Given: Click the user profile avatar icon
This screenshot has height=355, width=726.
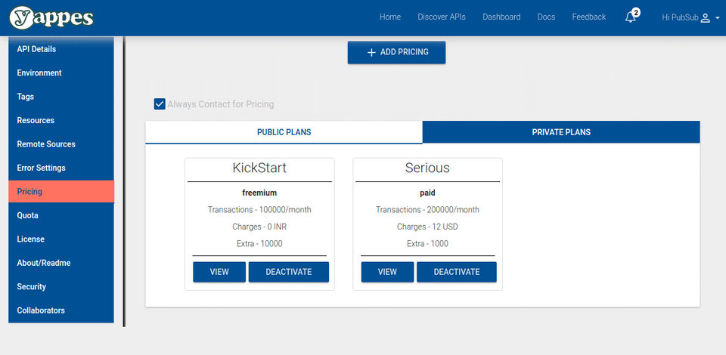Looking at the screenshot, I should click(x=706, y=17).
